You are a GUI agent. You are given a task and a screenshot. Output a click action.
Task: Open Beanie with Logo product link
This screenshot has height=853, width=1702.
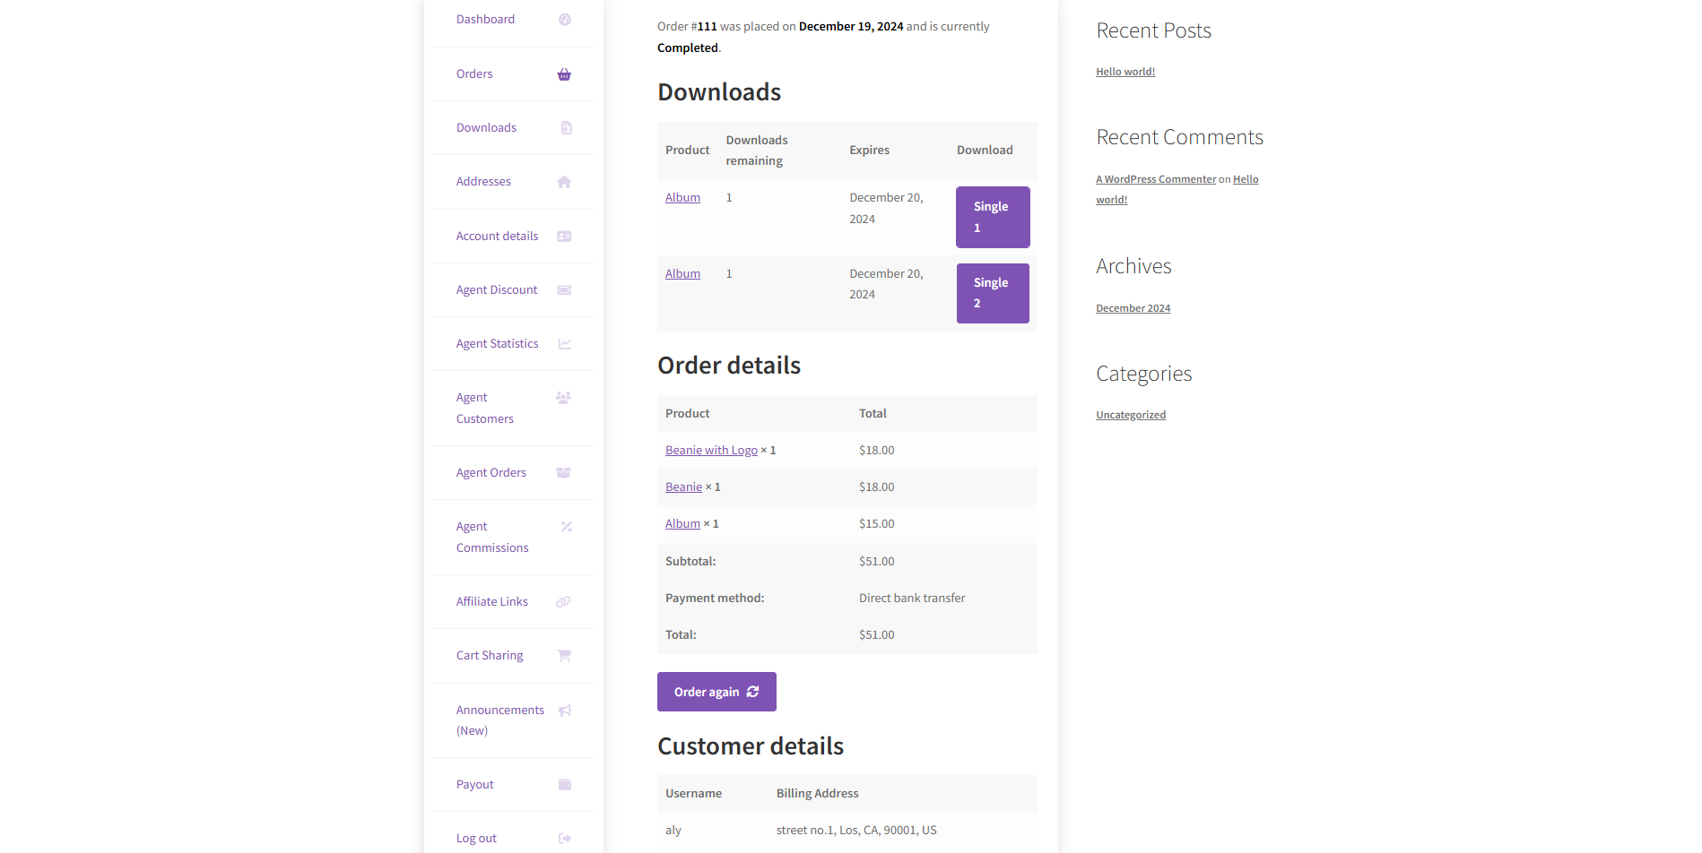point(711,451)
